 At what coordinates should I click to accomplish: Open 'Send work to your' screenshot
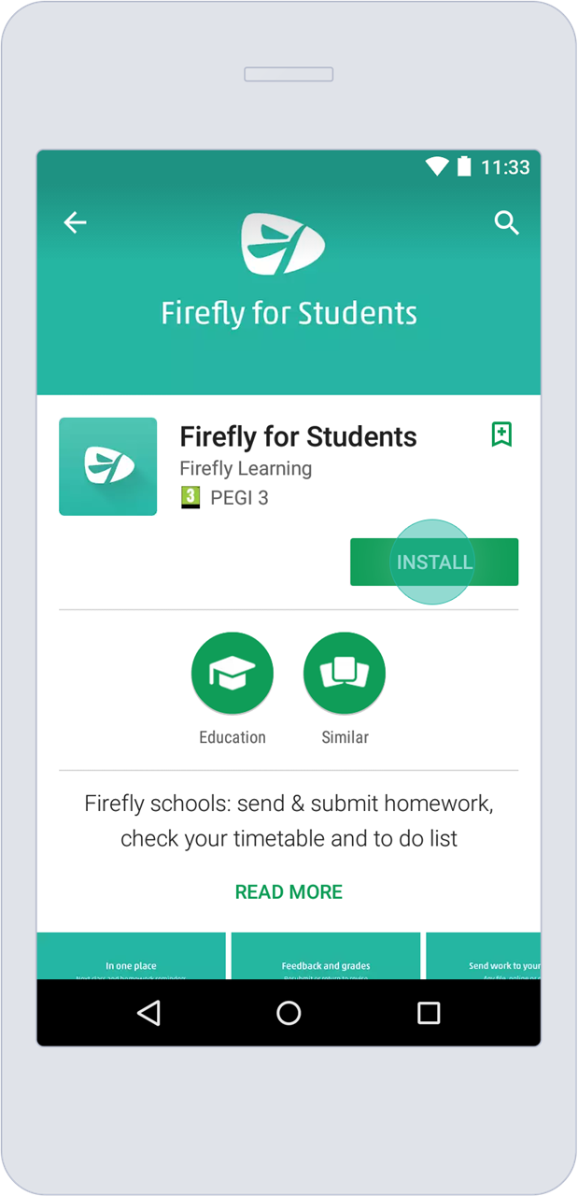[484, 956]
